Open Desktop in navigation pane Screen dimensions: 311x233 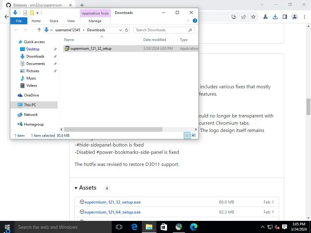(x=33, y=49)
